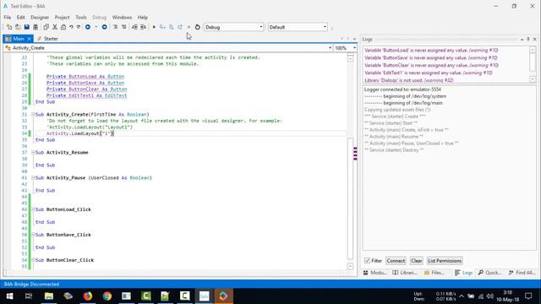The image size is (541, 304).
Task: Click the Paste icon in the toolbar
Action: (x=63, y=27)
